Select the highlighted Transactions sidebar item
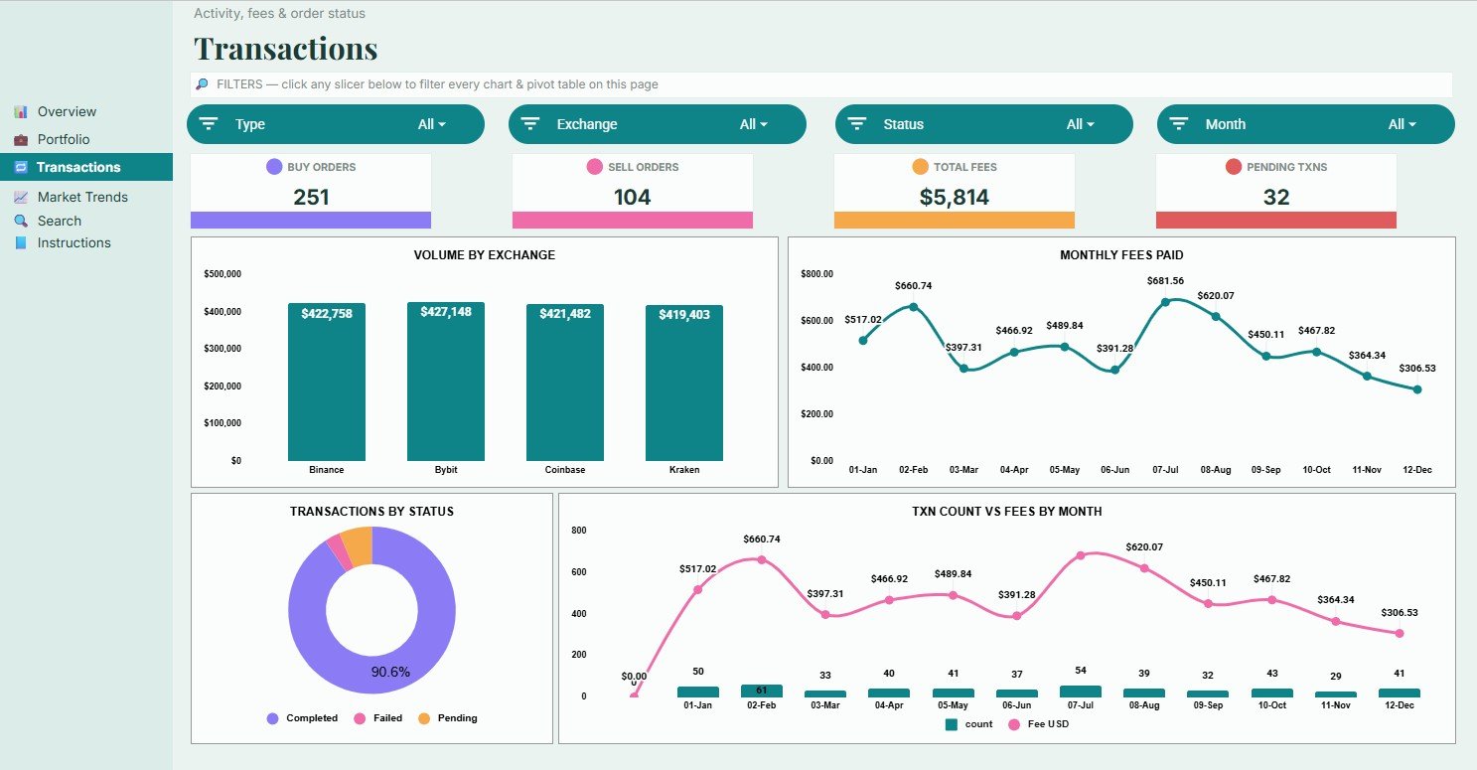Screen dimensions: 1477x770 86,167
